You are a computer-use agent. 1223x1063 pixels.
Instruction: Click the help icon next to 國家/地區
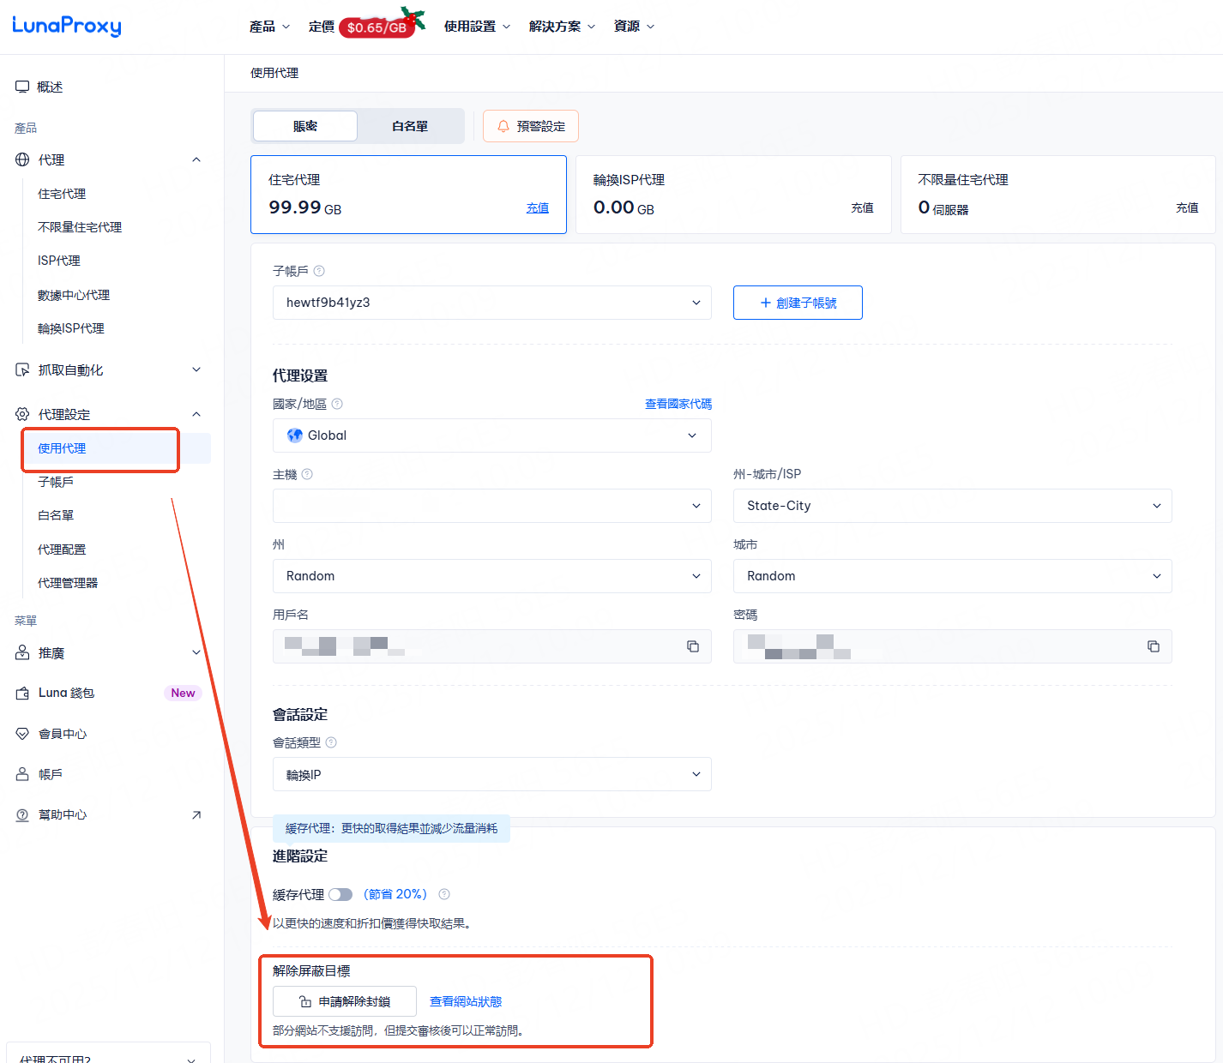pyautogui.click(x=337, y=404)
